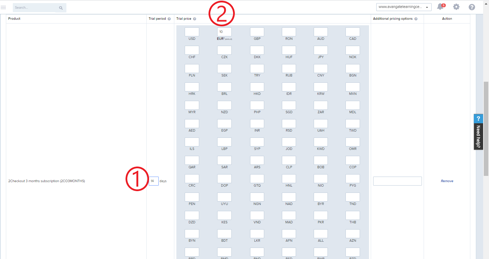Viewport: 489px width, 259px height.
Task: Click the DKK trial price field
Action: [257, 50]
